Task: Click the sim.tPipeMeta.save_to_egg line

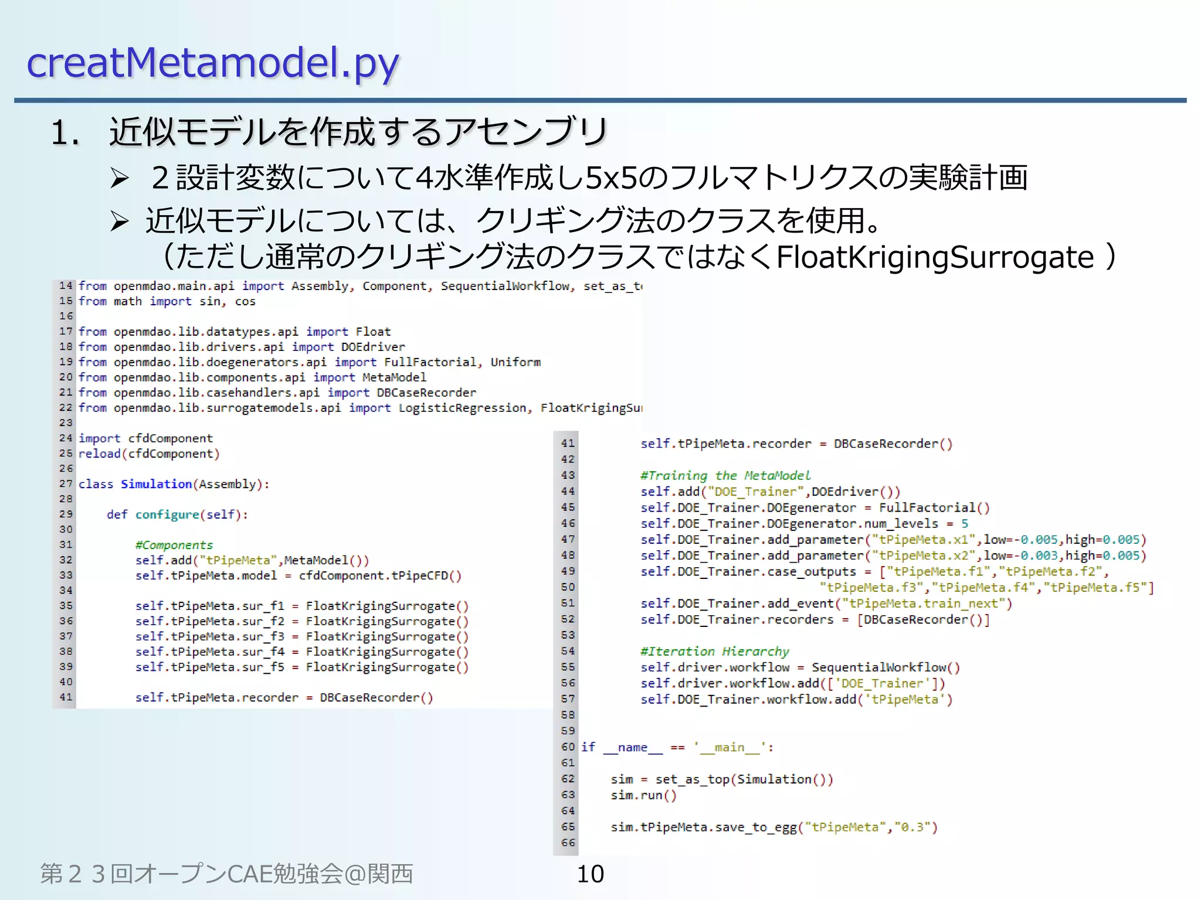Action: 774,827
